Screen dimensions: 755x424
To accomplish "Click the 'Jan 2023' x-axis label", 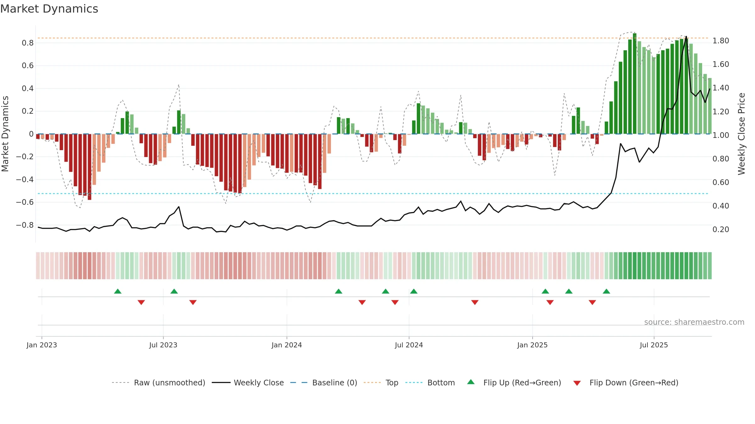I will [x=42, y=345].
